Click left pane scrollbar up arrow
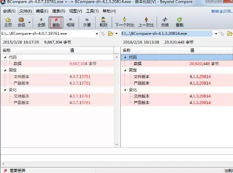233x173 pixels. [x=117, y=57]
